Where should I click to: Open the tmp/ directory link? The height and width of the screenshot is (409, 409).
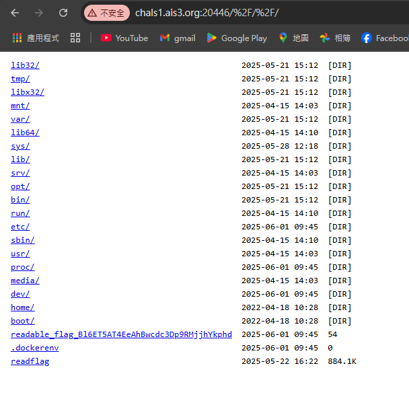(x=20, y=79)
